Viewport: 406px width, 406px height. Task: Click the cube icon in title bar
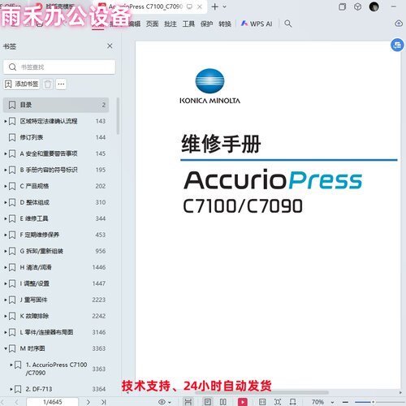(358, 6)
